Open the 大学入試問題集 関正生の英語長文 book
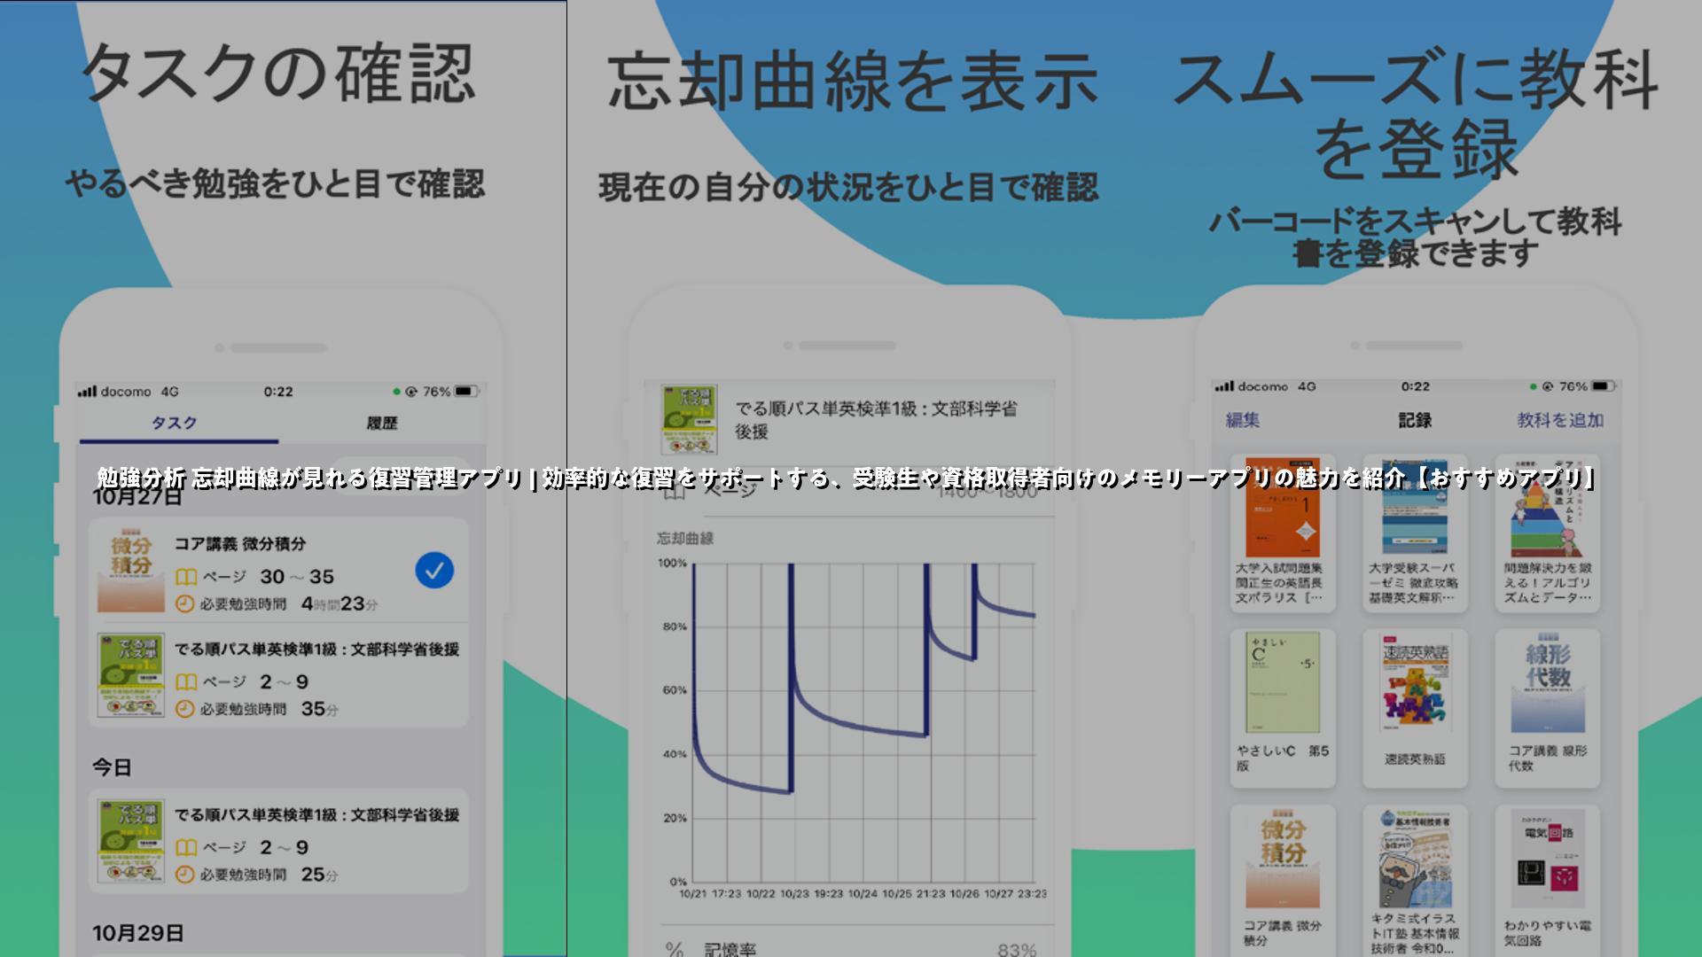The image size is (1702, 957). pyautogui.click(x=1283, y=534)
